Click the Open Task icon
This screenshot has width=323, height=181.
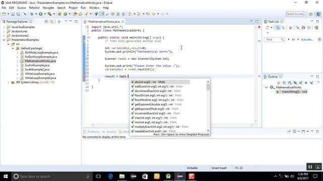pyautogui.click(x=81, y=14)
